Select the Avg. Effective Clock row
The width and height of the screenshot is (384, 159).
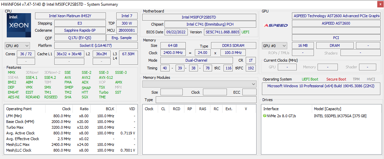(x=71, y=139)
